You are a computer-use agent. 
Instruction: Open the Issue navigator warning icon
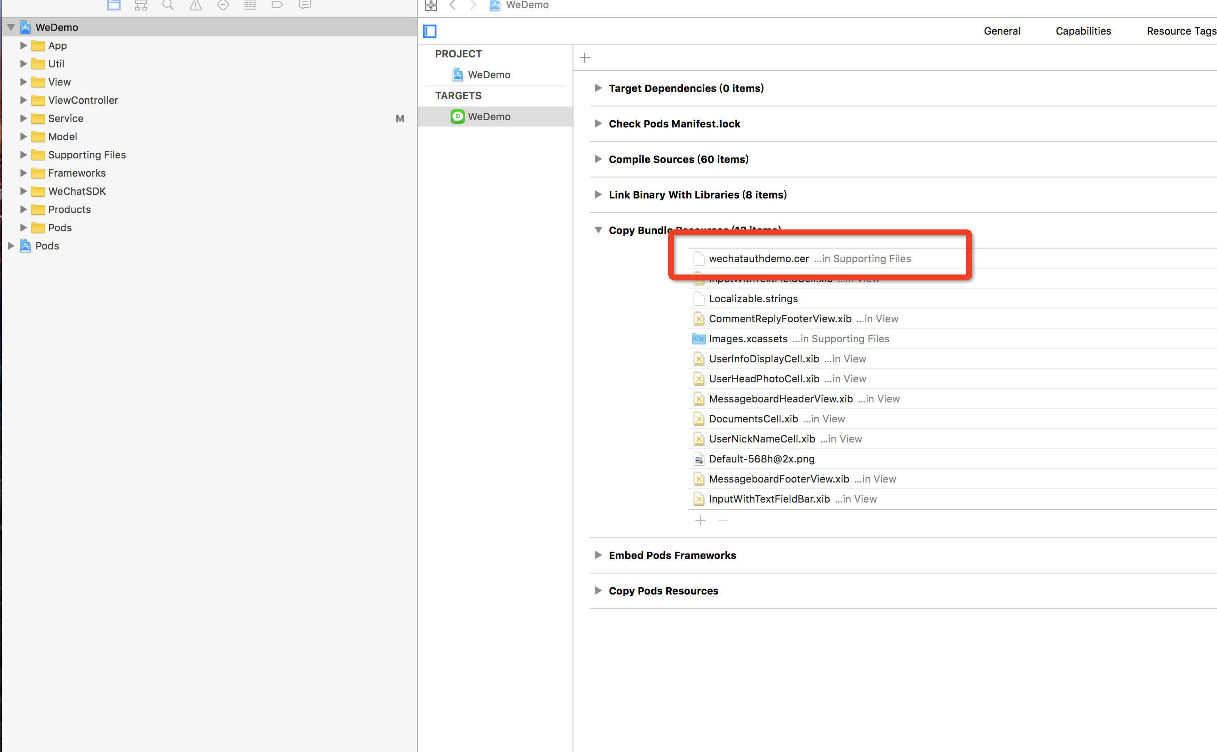[195, 5]
